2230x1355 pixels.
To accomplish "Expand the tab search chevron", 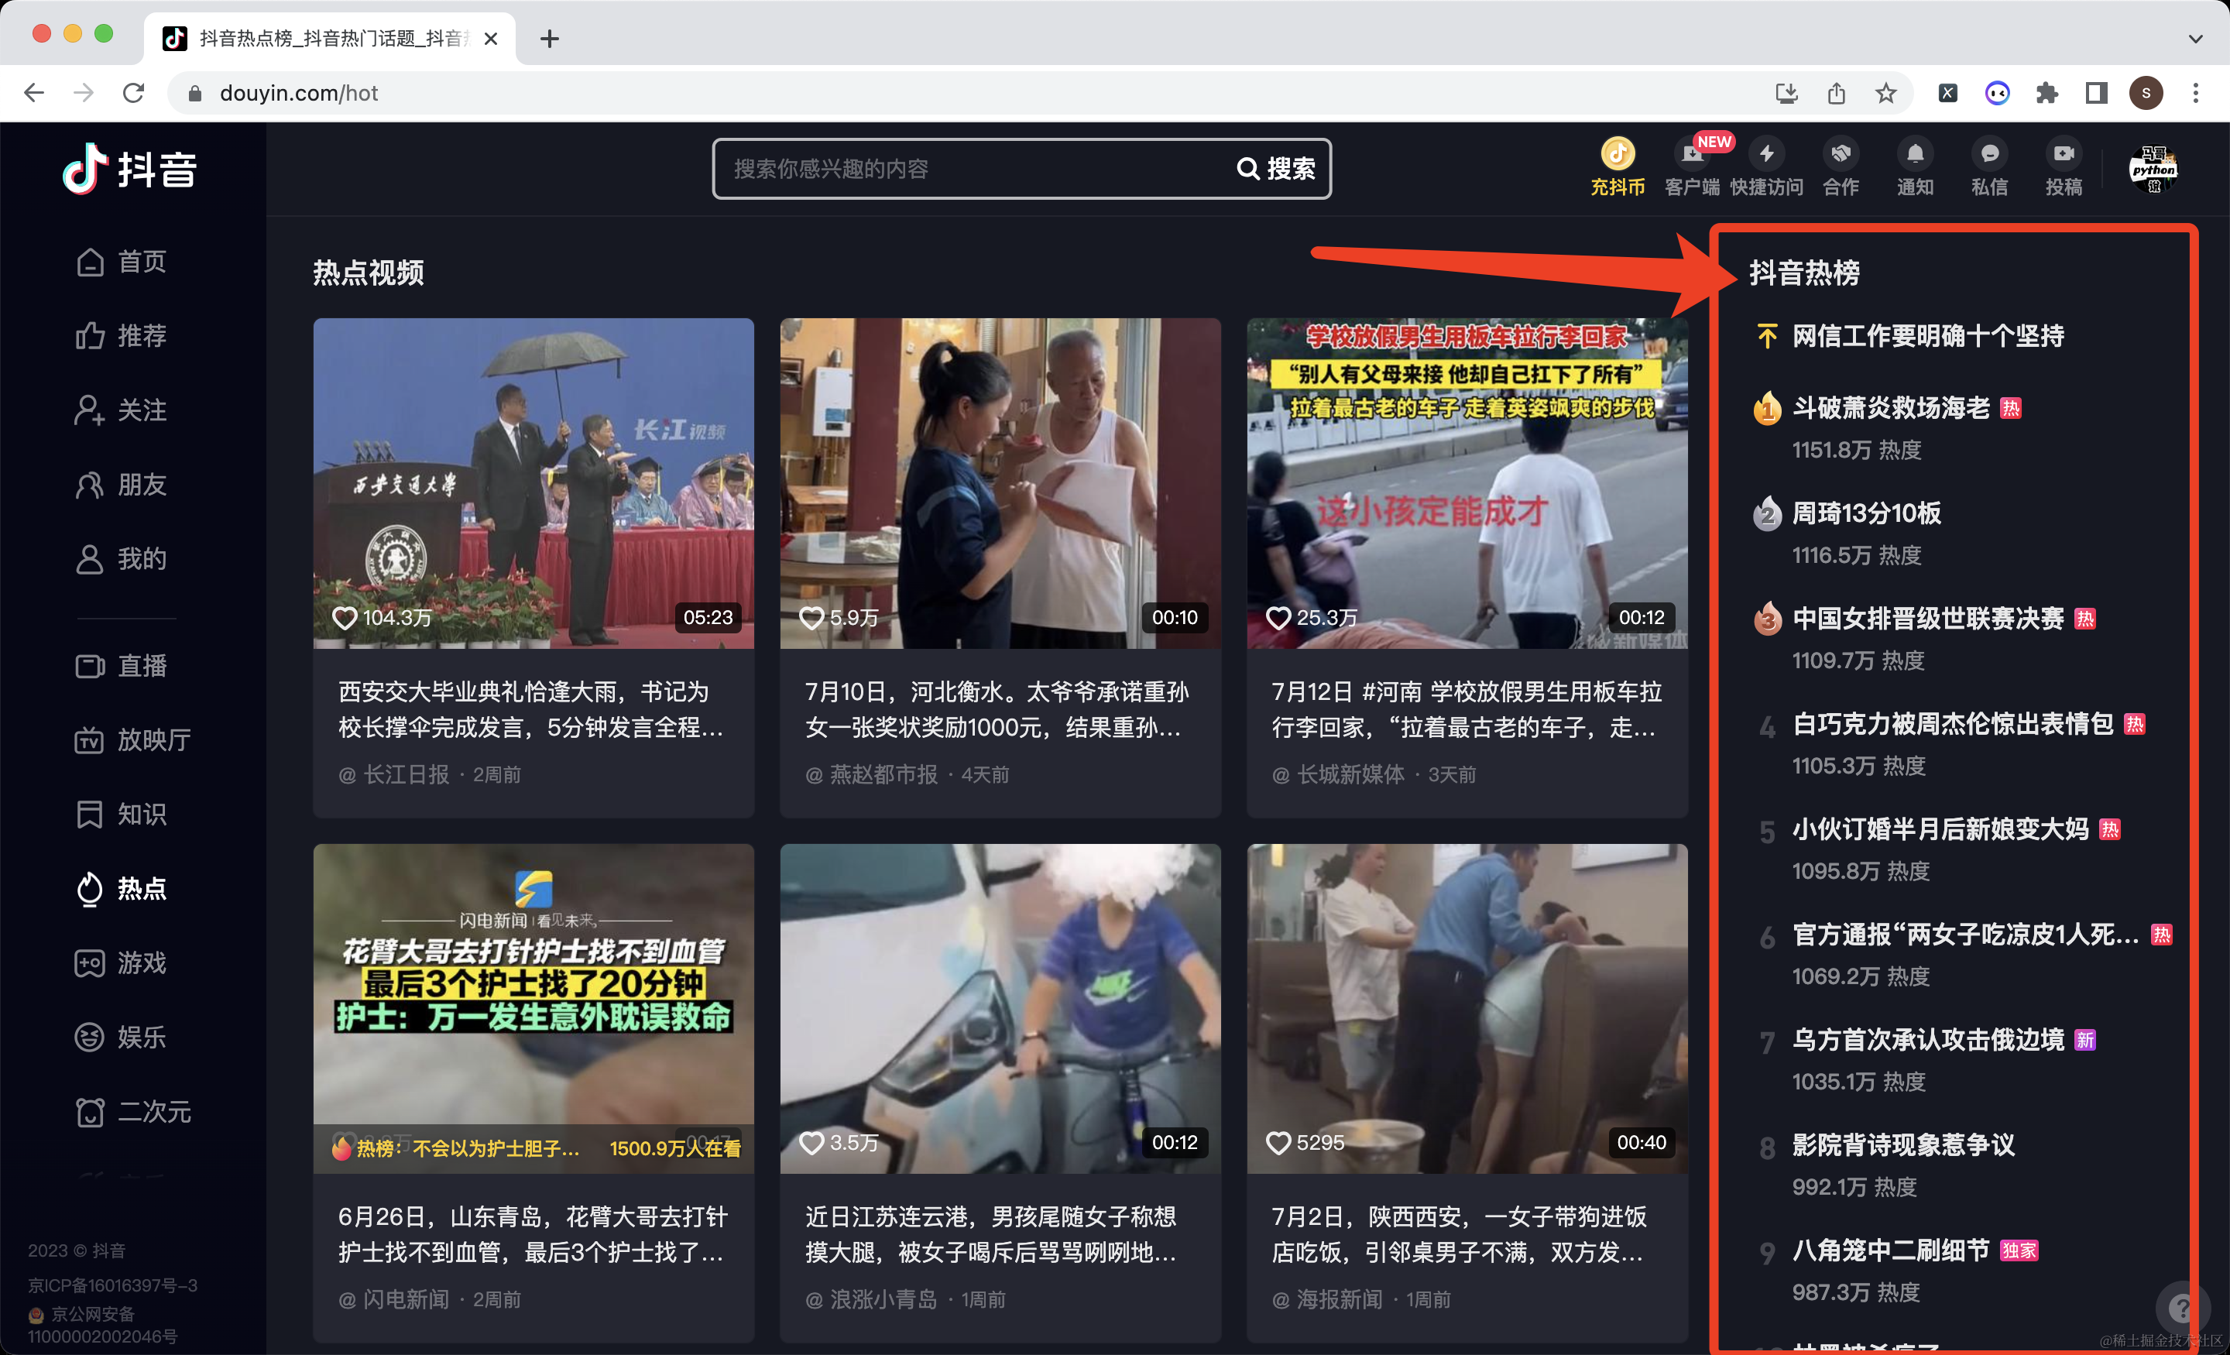I will click(x=2196, y=38).
